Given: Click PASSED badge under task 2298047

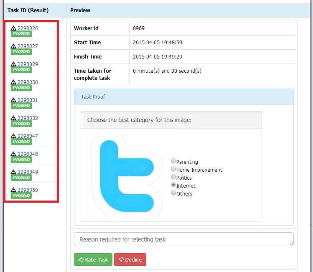Looking at the screenshot, I should 21,142.
